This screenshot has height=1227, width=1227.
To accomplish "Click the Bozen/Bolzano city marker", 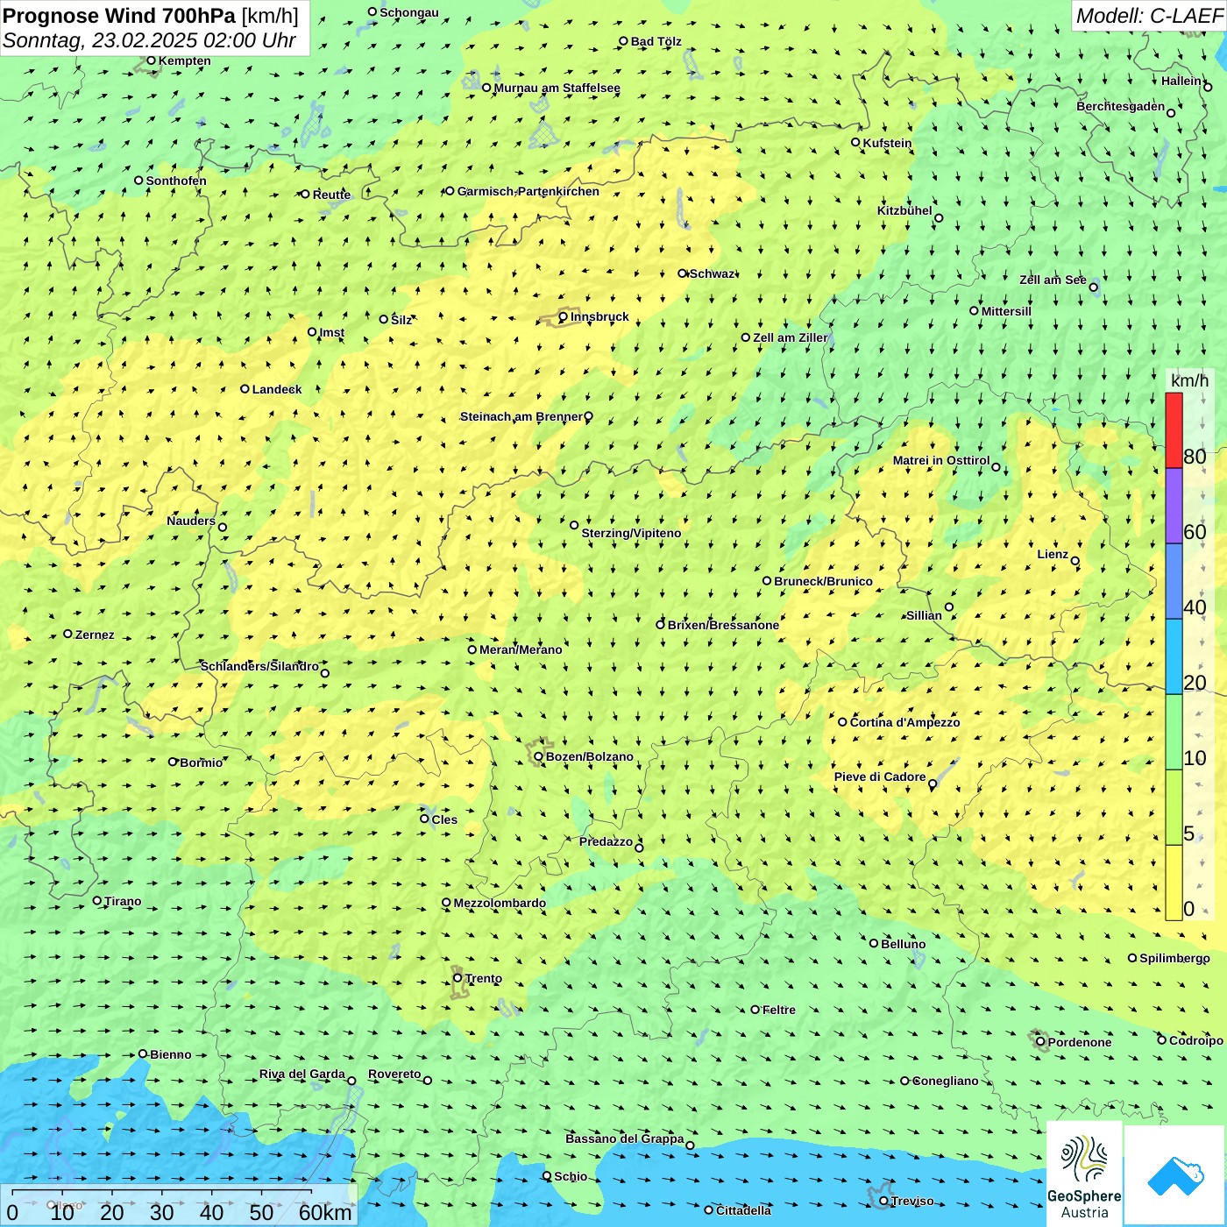I will pos(539,756).
